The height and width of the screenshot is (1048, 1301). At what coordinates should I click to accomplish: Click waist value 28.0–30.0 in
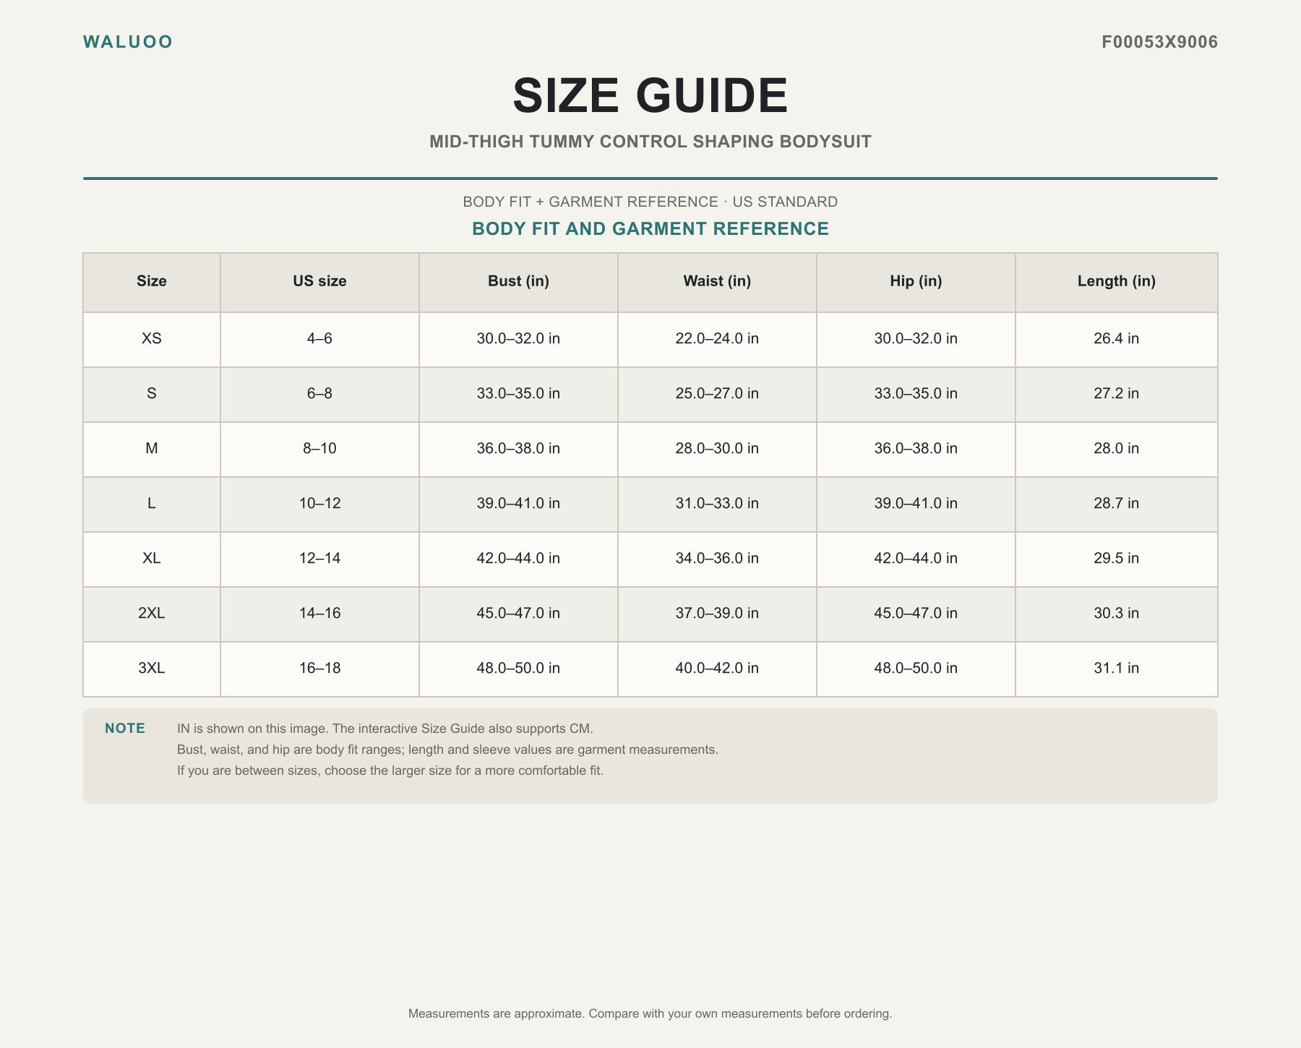(x=717, y=449)
